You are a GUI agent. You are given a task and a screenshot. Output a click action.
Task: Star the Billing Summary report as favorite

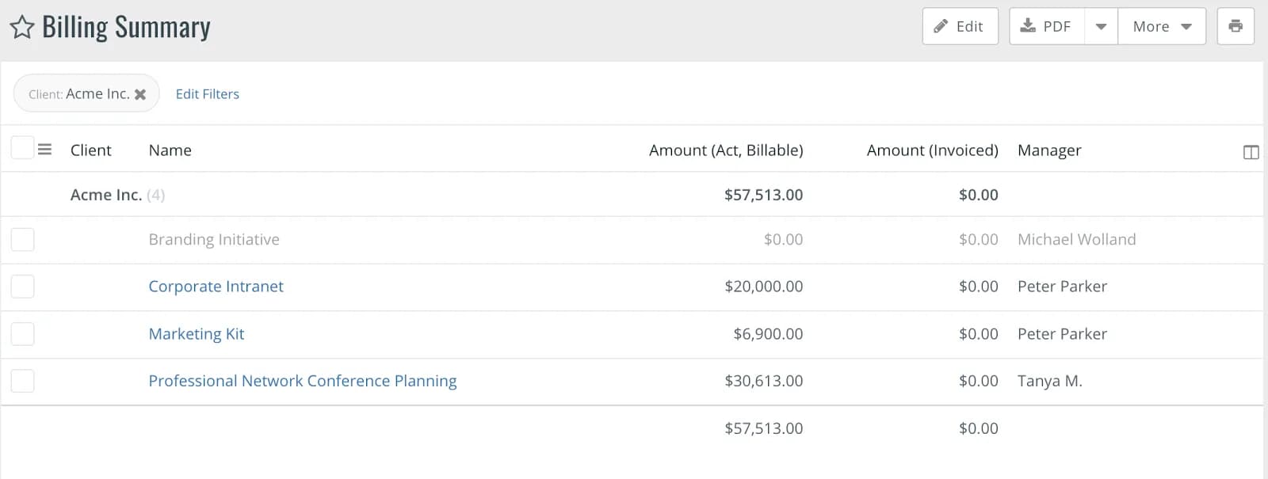pyautogui.click(x=22, y=27)
